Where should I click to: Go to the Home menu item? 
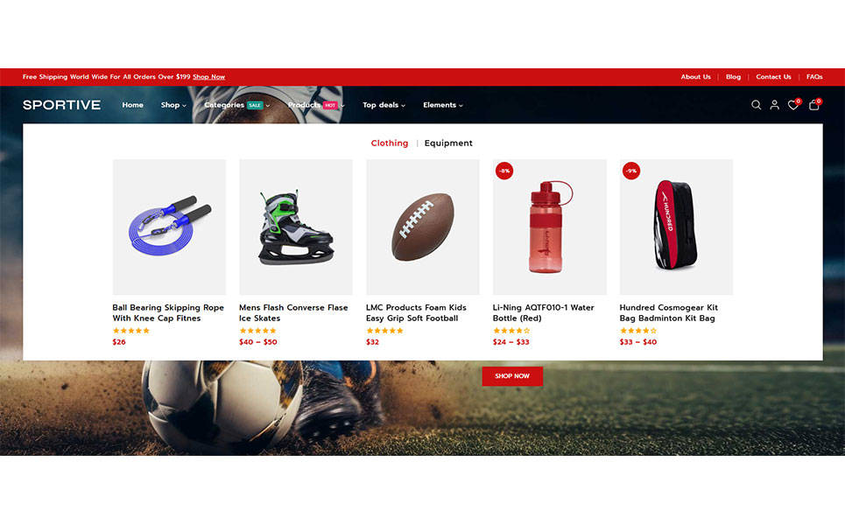(132, 105)
